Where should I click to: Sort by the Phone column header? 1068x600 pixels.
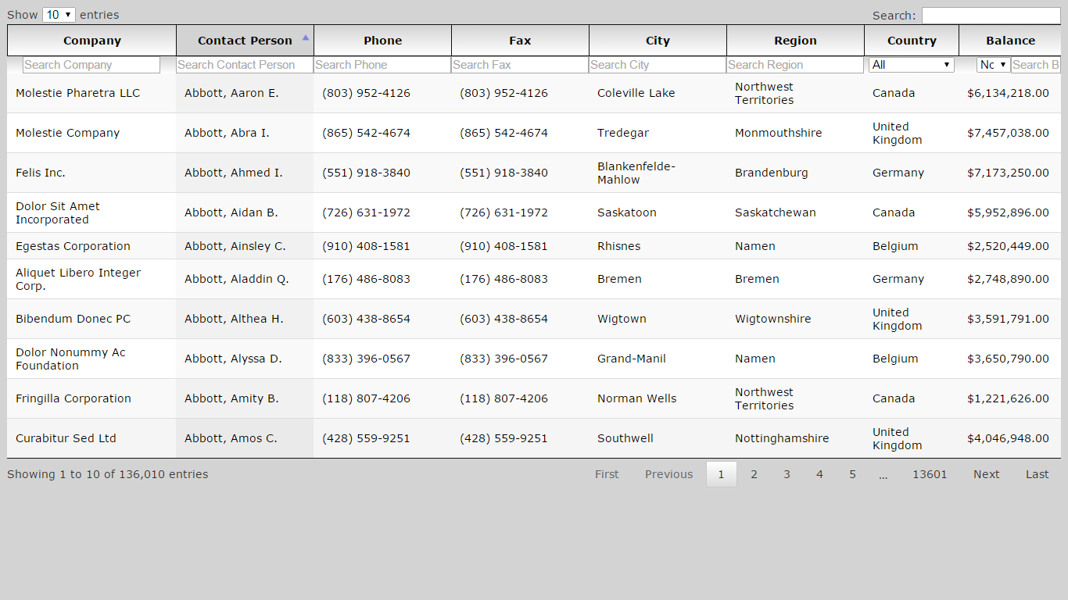pos(382,41)
